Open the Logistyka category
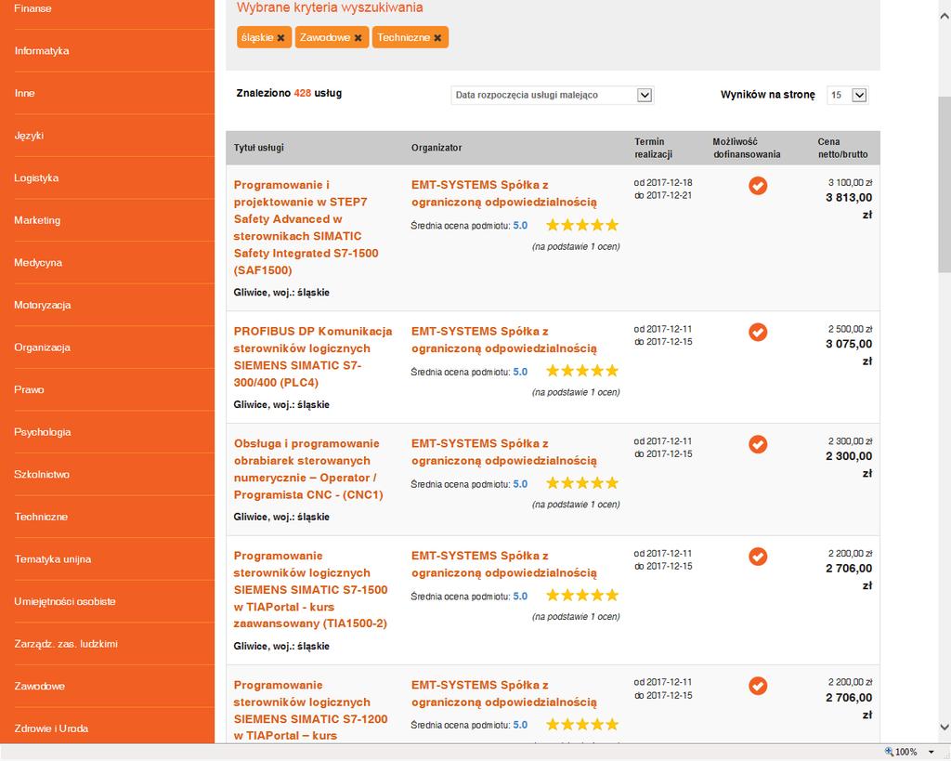Viewport: 951px width, 761px height. point(36,178)
